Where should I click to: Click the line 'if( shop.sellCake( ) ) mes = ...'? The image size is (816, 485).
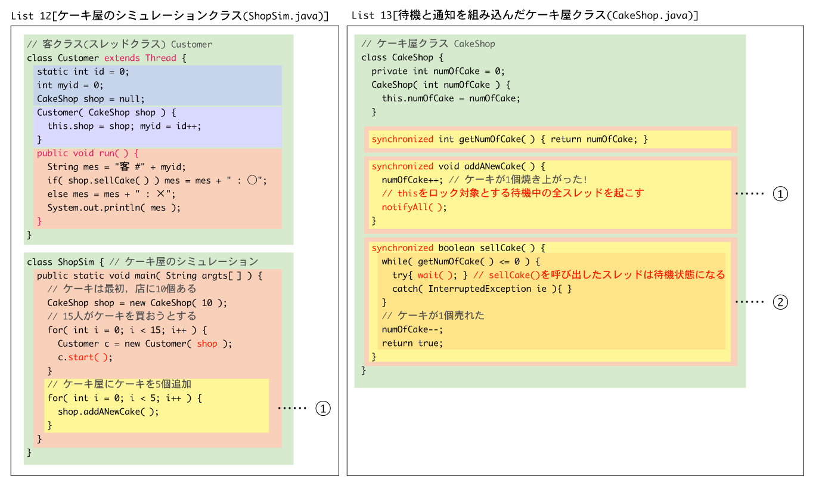[157, 181]
